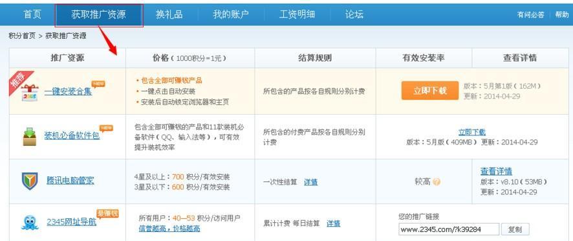Open the 一键安装合集 link
This screenshot has width=573, height=241.
69,91
